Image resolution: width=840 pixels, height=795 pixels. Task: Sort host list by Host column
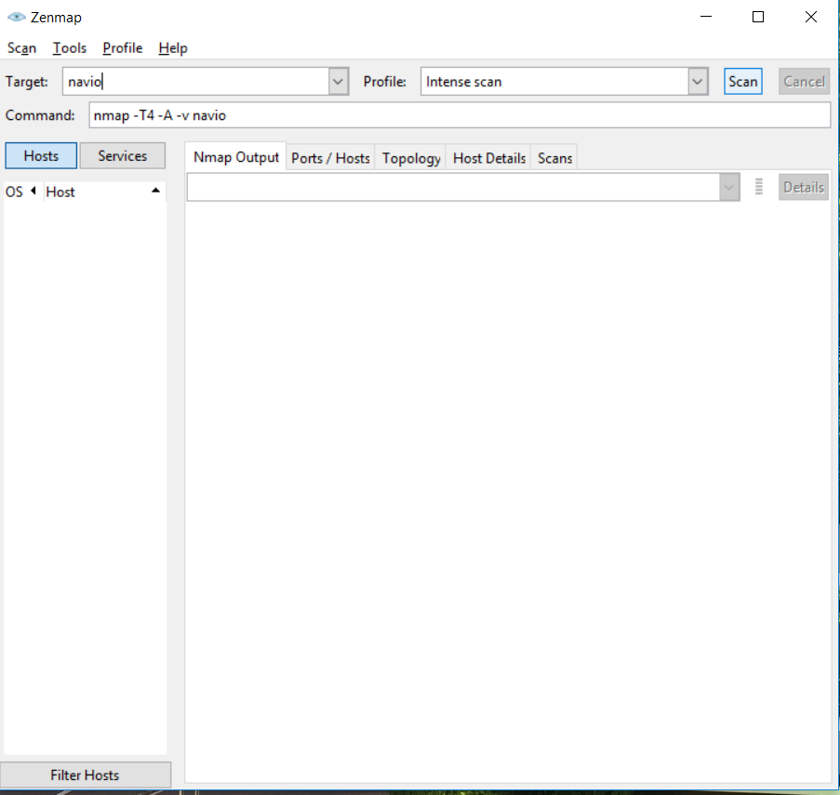click(103, 192)
